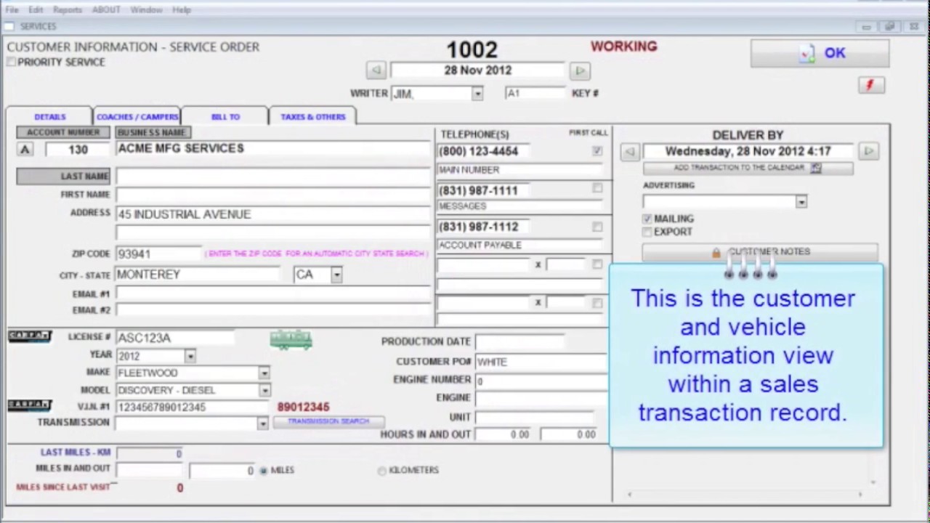Click the Production Date field
The image size is (930, 523).
(519, 341)
